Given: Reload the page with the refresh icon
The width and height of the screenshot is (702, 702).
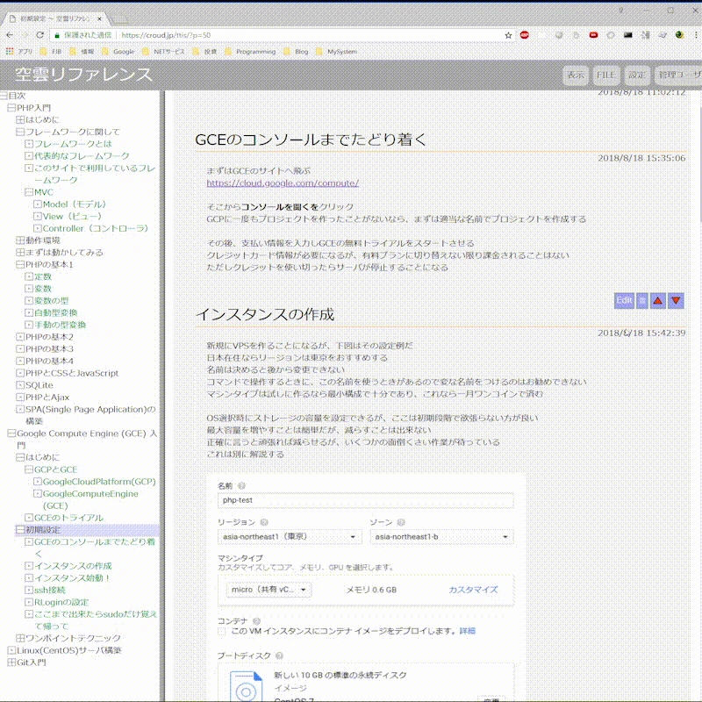Looking at the screenshot, I should 39,35.
